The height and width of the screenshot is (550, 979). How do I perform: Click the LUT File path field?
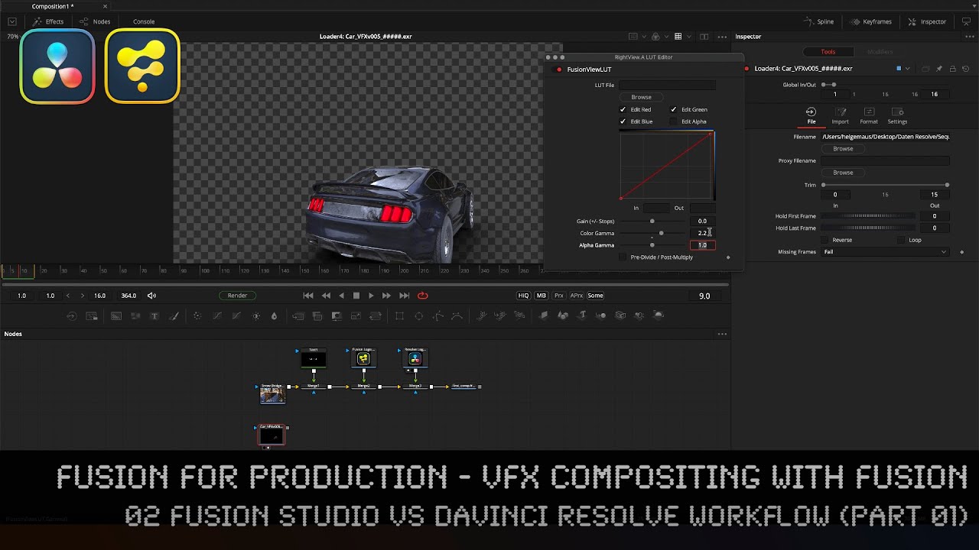(x=668, y=85)
